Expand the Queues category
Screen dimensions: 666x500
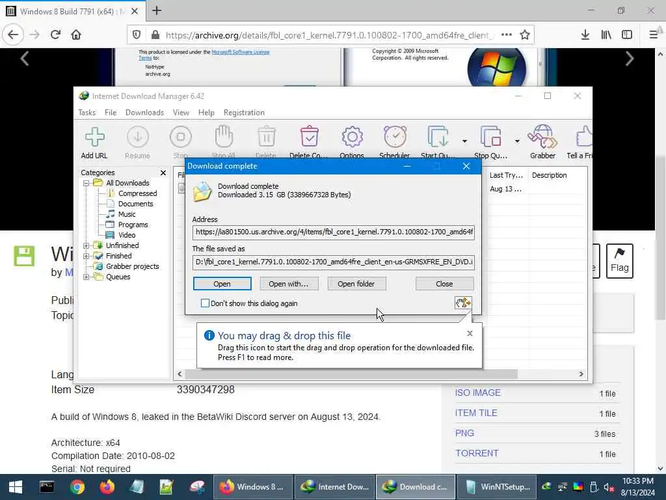point(87,277)
